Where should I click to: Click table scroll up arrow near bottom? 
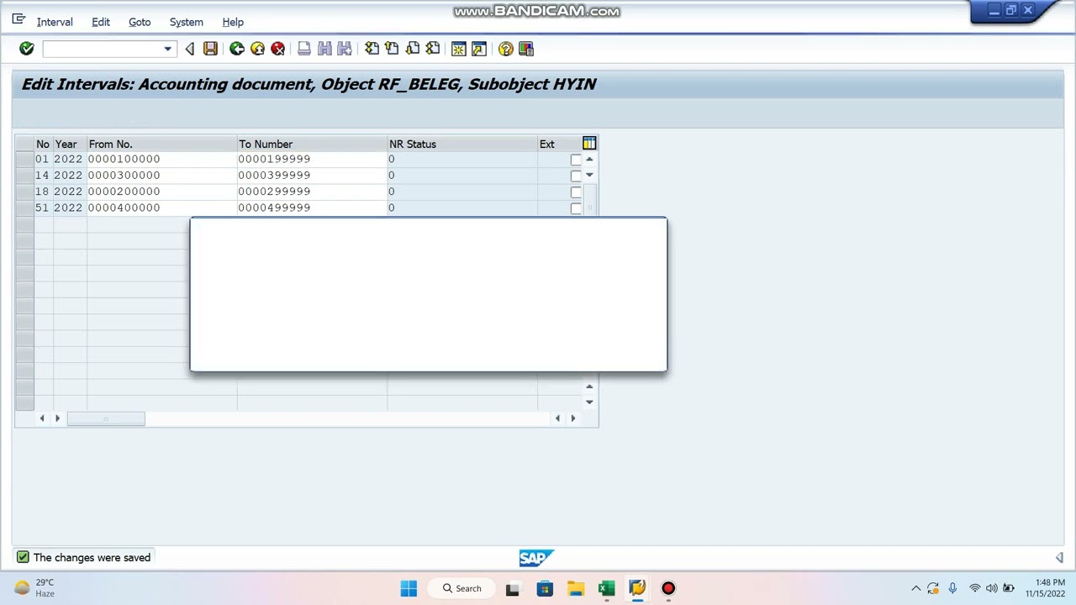coord(589,387)
